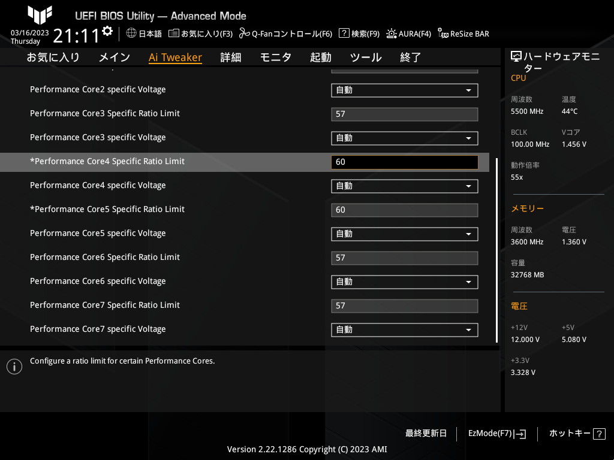
Task: Click the +12V reading 12.000 V
Action: (525, 340)
